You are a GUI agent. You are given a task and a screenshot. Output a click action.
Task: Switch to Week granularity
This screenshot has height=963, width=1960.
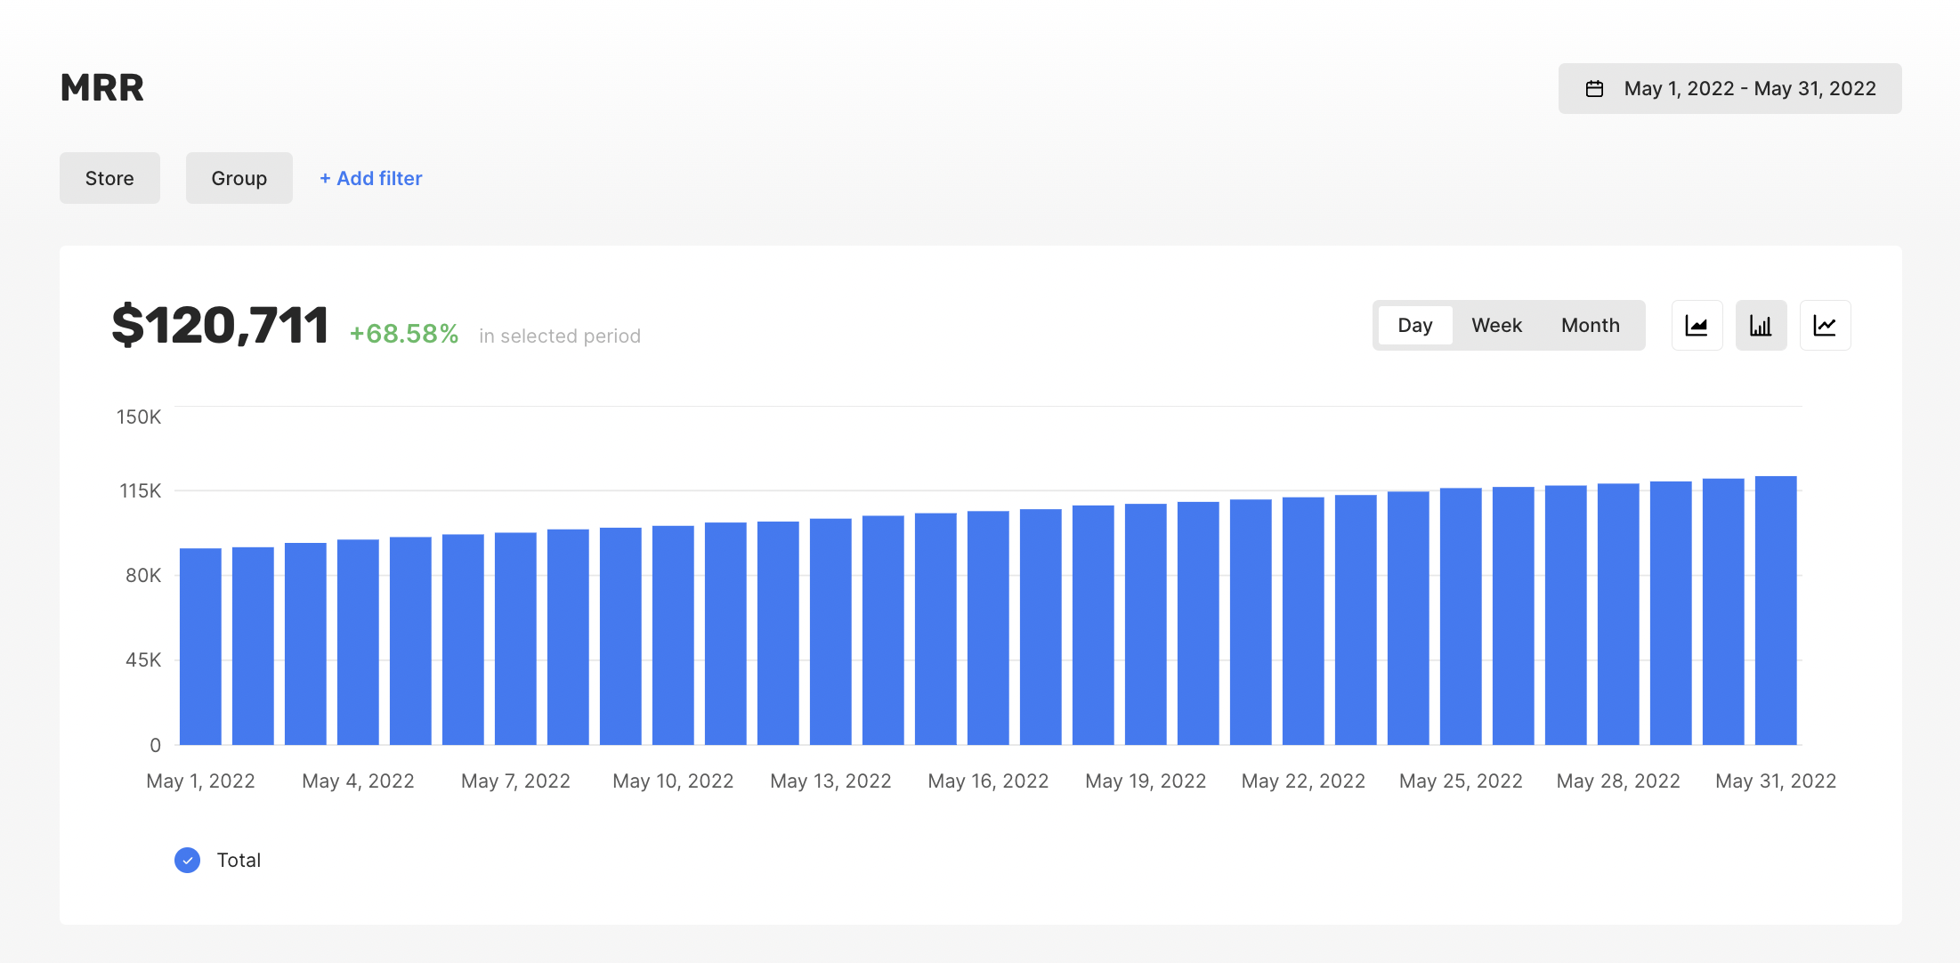(x=1496, y=326)
